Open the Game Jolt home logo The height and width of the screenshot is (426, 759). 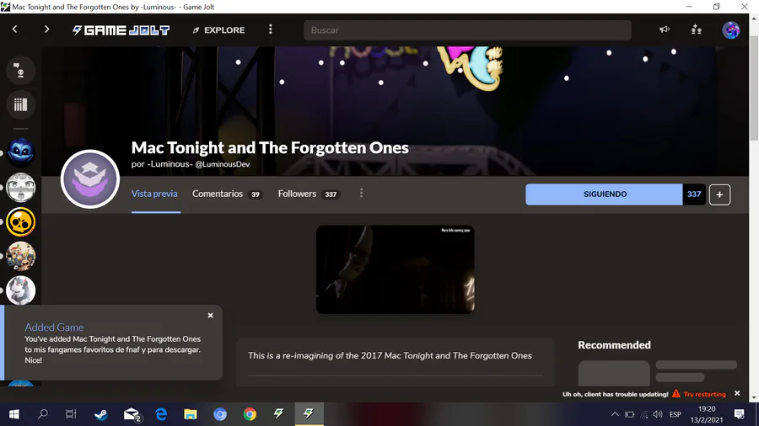pyautogui.click(x=121, y=30)
